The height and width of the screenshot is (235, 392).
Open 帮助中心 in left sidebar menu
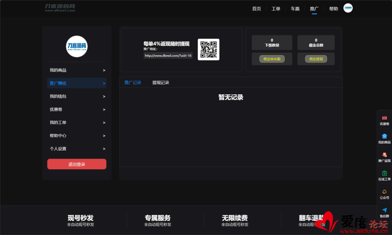pos(77,136)
